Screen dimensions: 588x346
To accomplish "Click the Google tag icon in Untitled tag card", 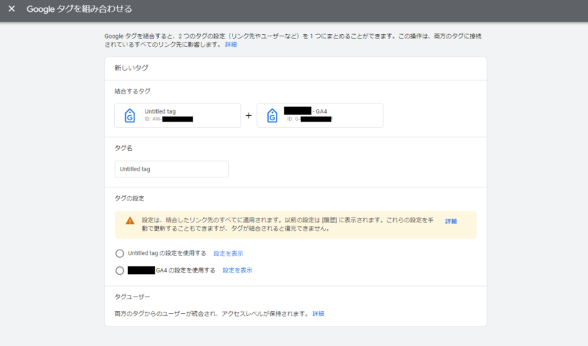I will [129, 116].
